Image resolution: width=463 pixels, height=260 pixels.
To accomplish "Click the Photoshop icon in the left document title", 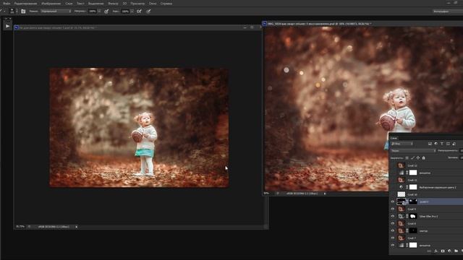I will click(x=16, y=27).
